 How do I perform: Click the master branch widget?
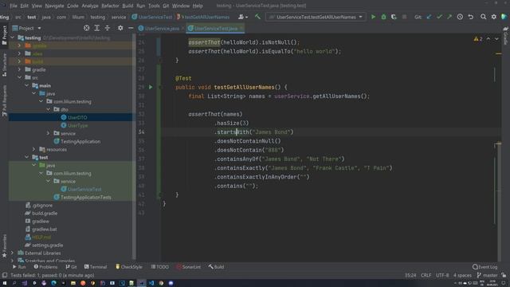[487, 275]
